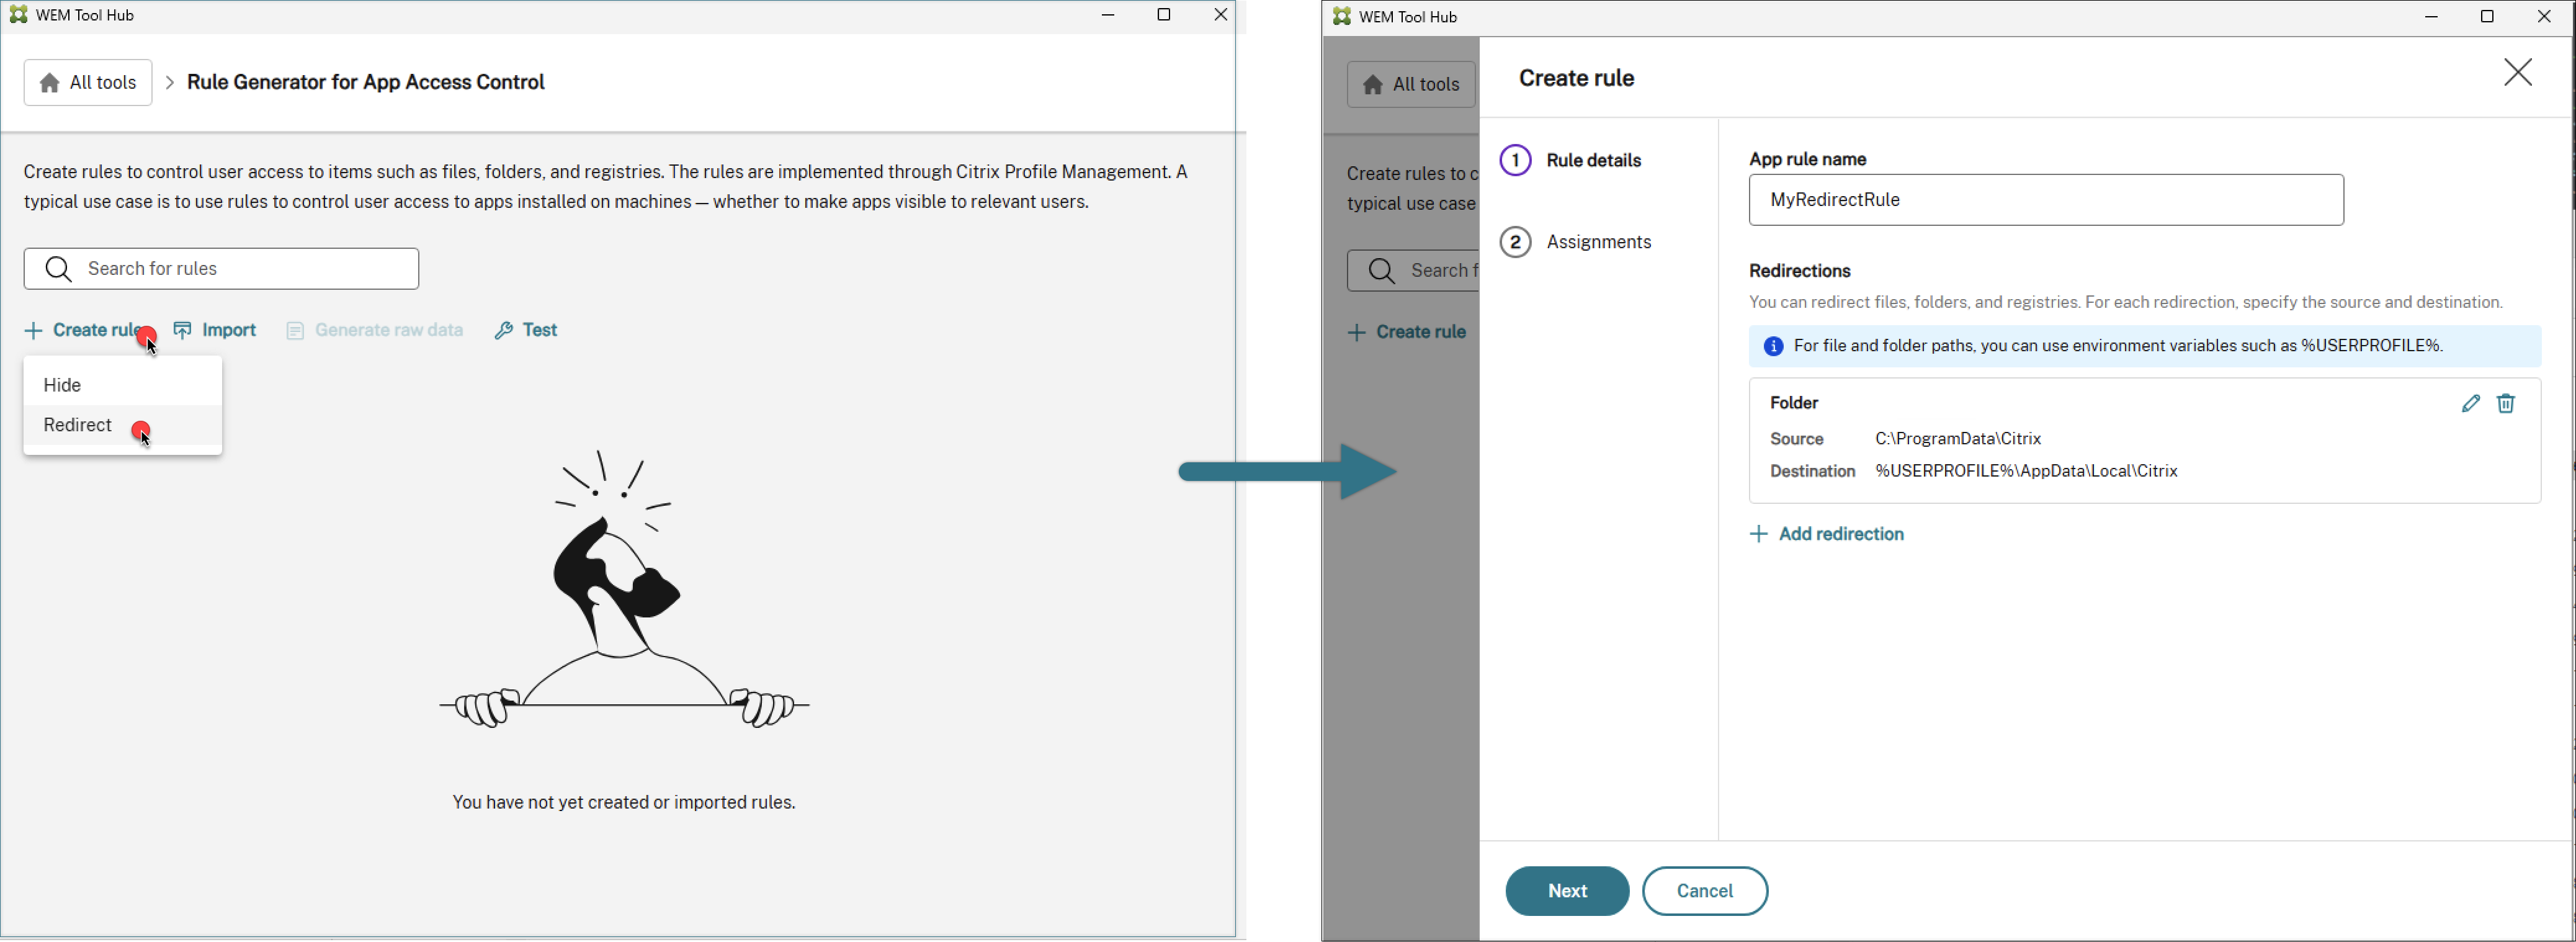The width and height of the screenshot is (2576, 942).
Task: Click the home All tools button in left window
Action: [88, 84]
